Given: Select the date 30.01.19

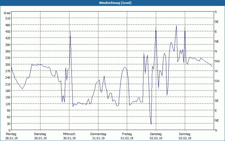Looking at the screenshot, I should coord(69,138).
